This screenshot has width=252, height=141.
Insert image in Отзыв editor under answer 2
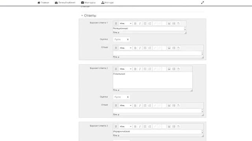click(169, 105)
